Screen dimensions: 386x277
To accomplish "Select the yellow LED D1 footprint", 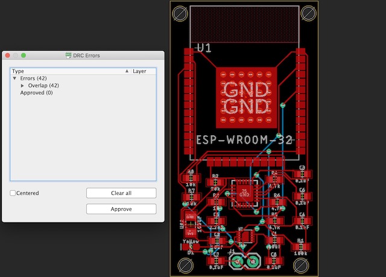I will tap(192, 247).
